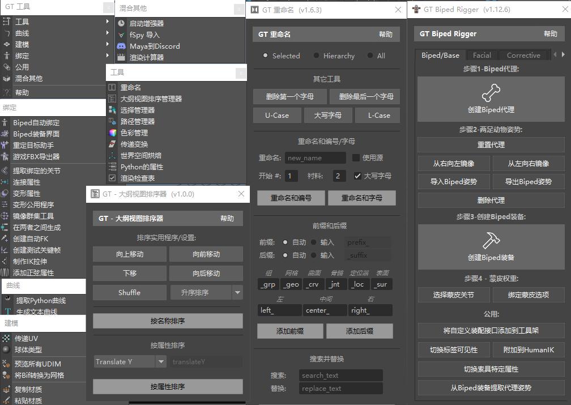Click the 色彩管理 color cube icon

113,133
